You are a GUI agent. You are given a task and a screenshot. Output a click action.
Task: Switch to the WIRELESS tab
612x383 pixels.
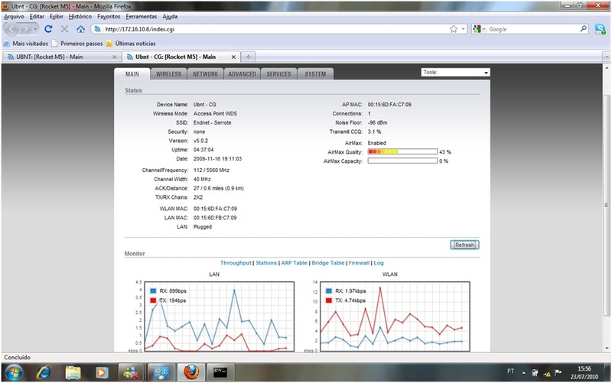tap(168, 74)
